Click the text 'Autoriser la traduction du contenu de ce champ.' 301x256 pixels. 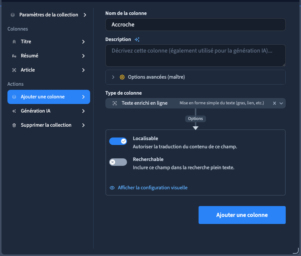tap(185, 147)
